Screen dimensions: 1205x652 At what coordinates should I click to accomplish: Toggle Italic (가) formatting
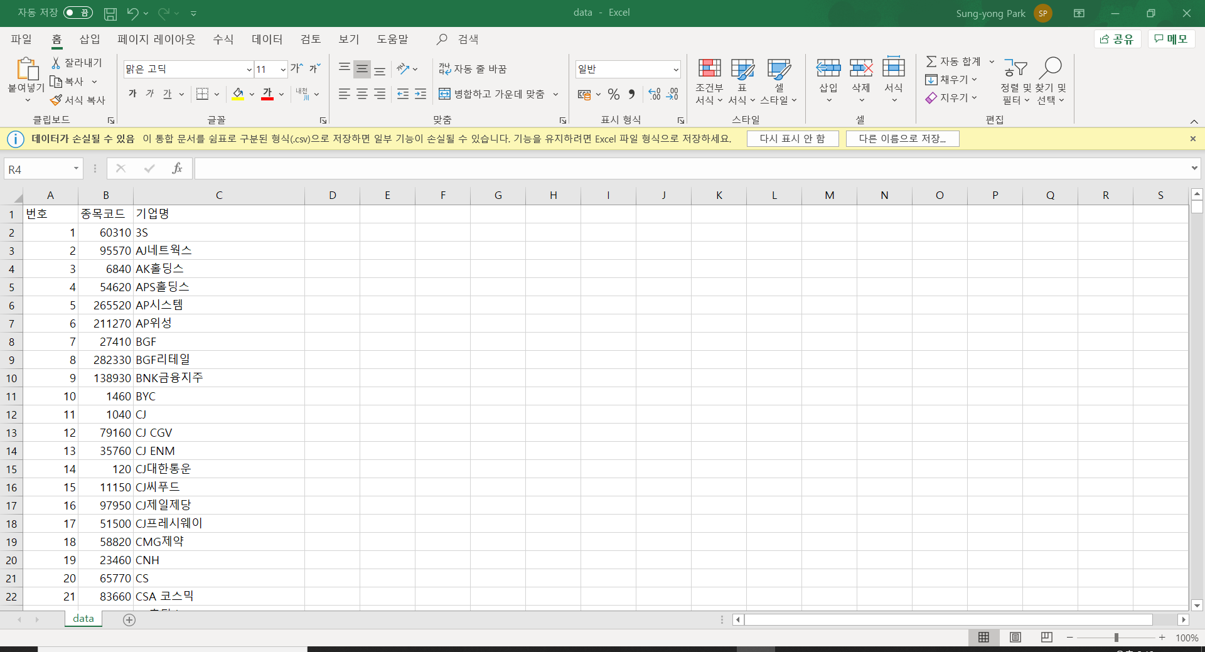coord(150,94)
